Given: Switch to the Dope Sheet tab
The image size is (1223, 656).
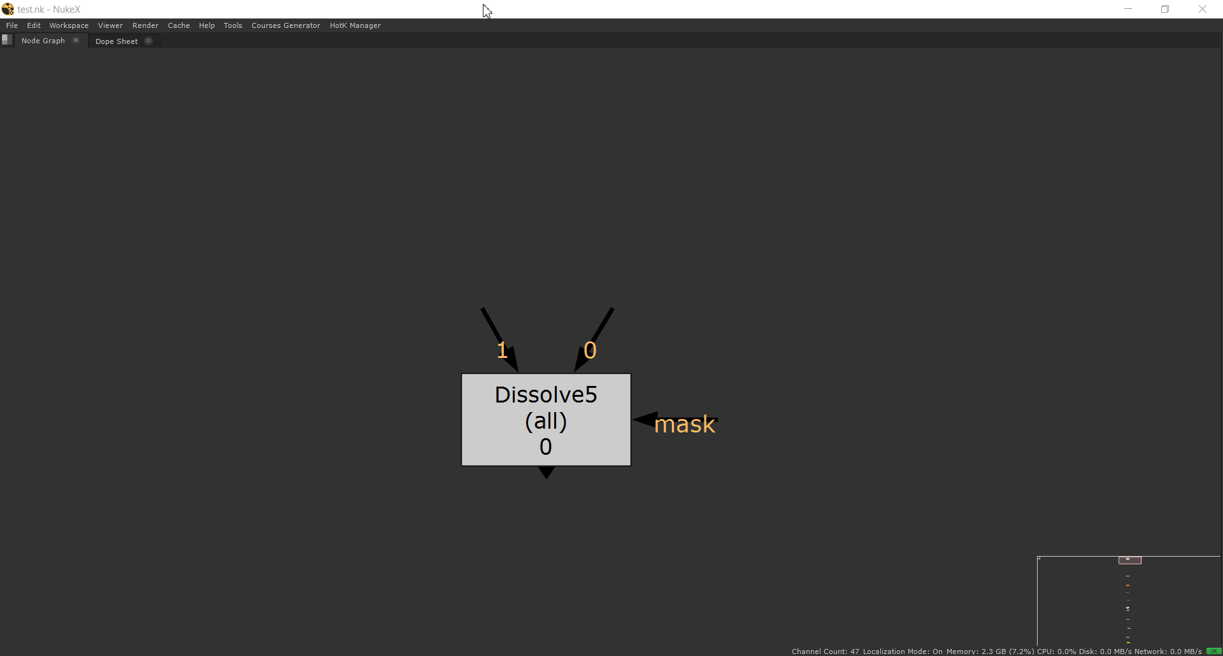Looking at the screenshot, I should [x=116, y=41].
